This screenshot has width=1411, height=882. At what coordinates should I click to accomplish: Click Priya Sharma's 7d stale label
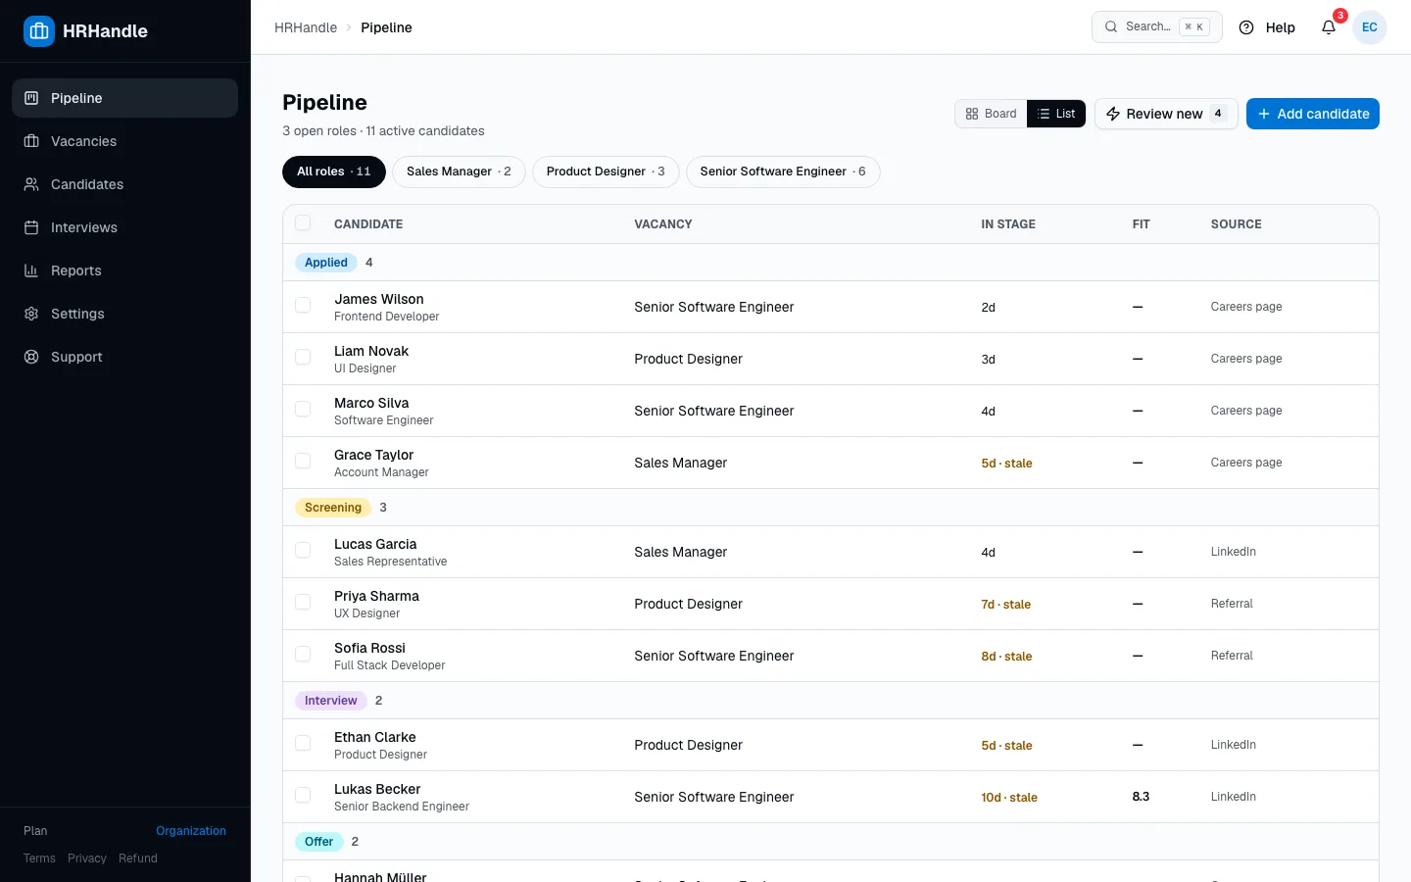tap(1006, 605)
